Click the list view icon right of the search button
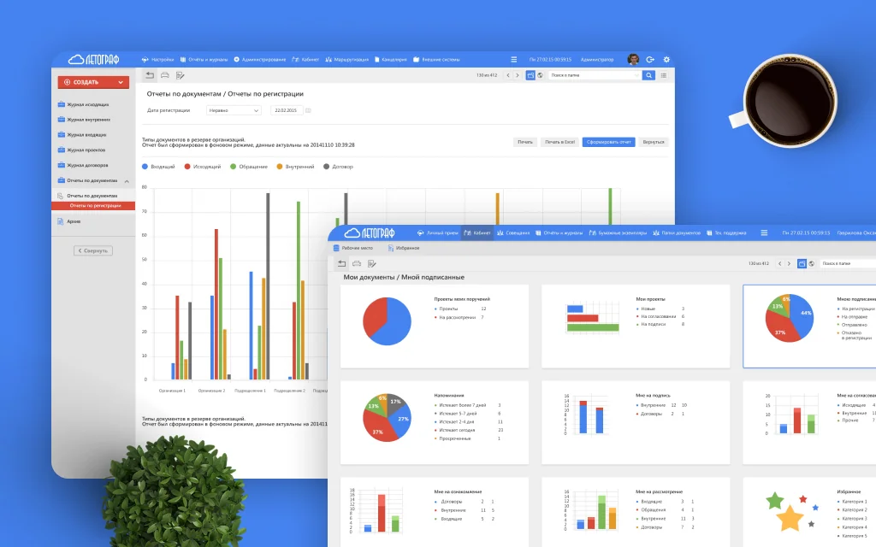The width and height of the screenshot is (876, 547). [664, 75]
